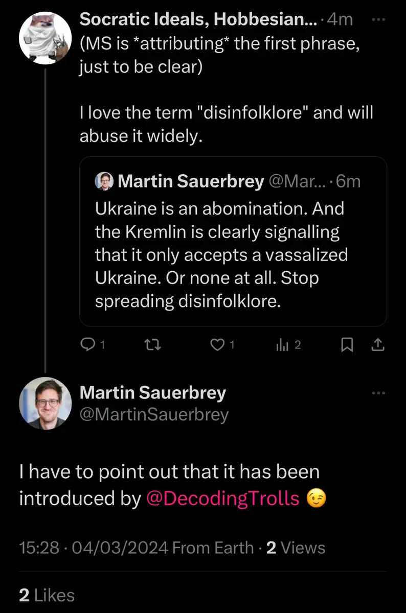Open the quoted disinfolklore tweet
This screenshot has width=406, height=613.
[233, 255]
